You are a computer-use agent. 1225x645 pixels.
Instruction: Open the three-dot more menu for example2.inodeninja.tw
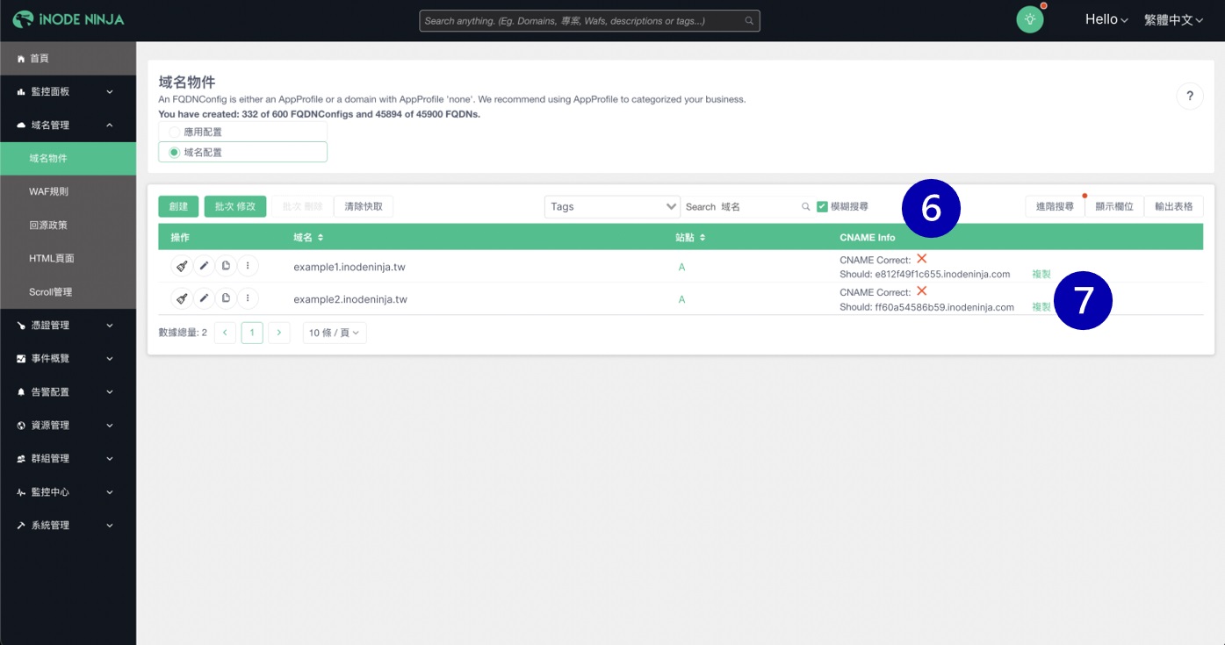(248, 298)
